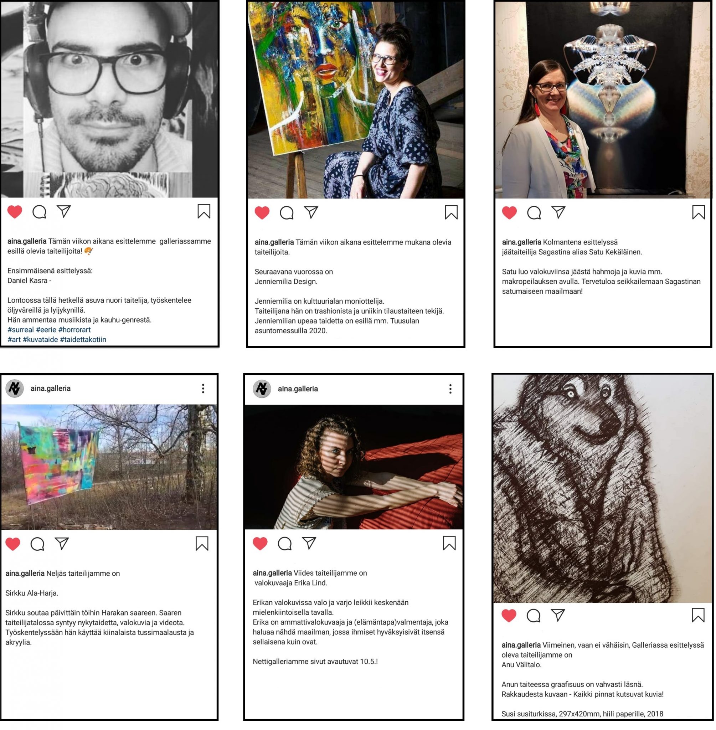Click aina.galleria avatar on the Sirkku post

[x=15, y=389]
